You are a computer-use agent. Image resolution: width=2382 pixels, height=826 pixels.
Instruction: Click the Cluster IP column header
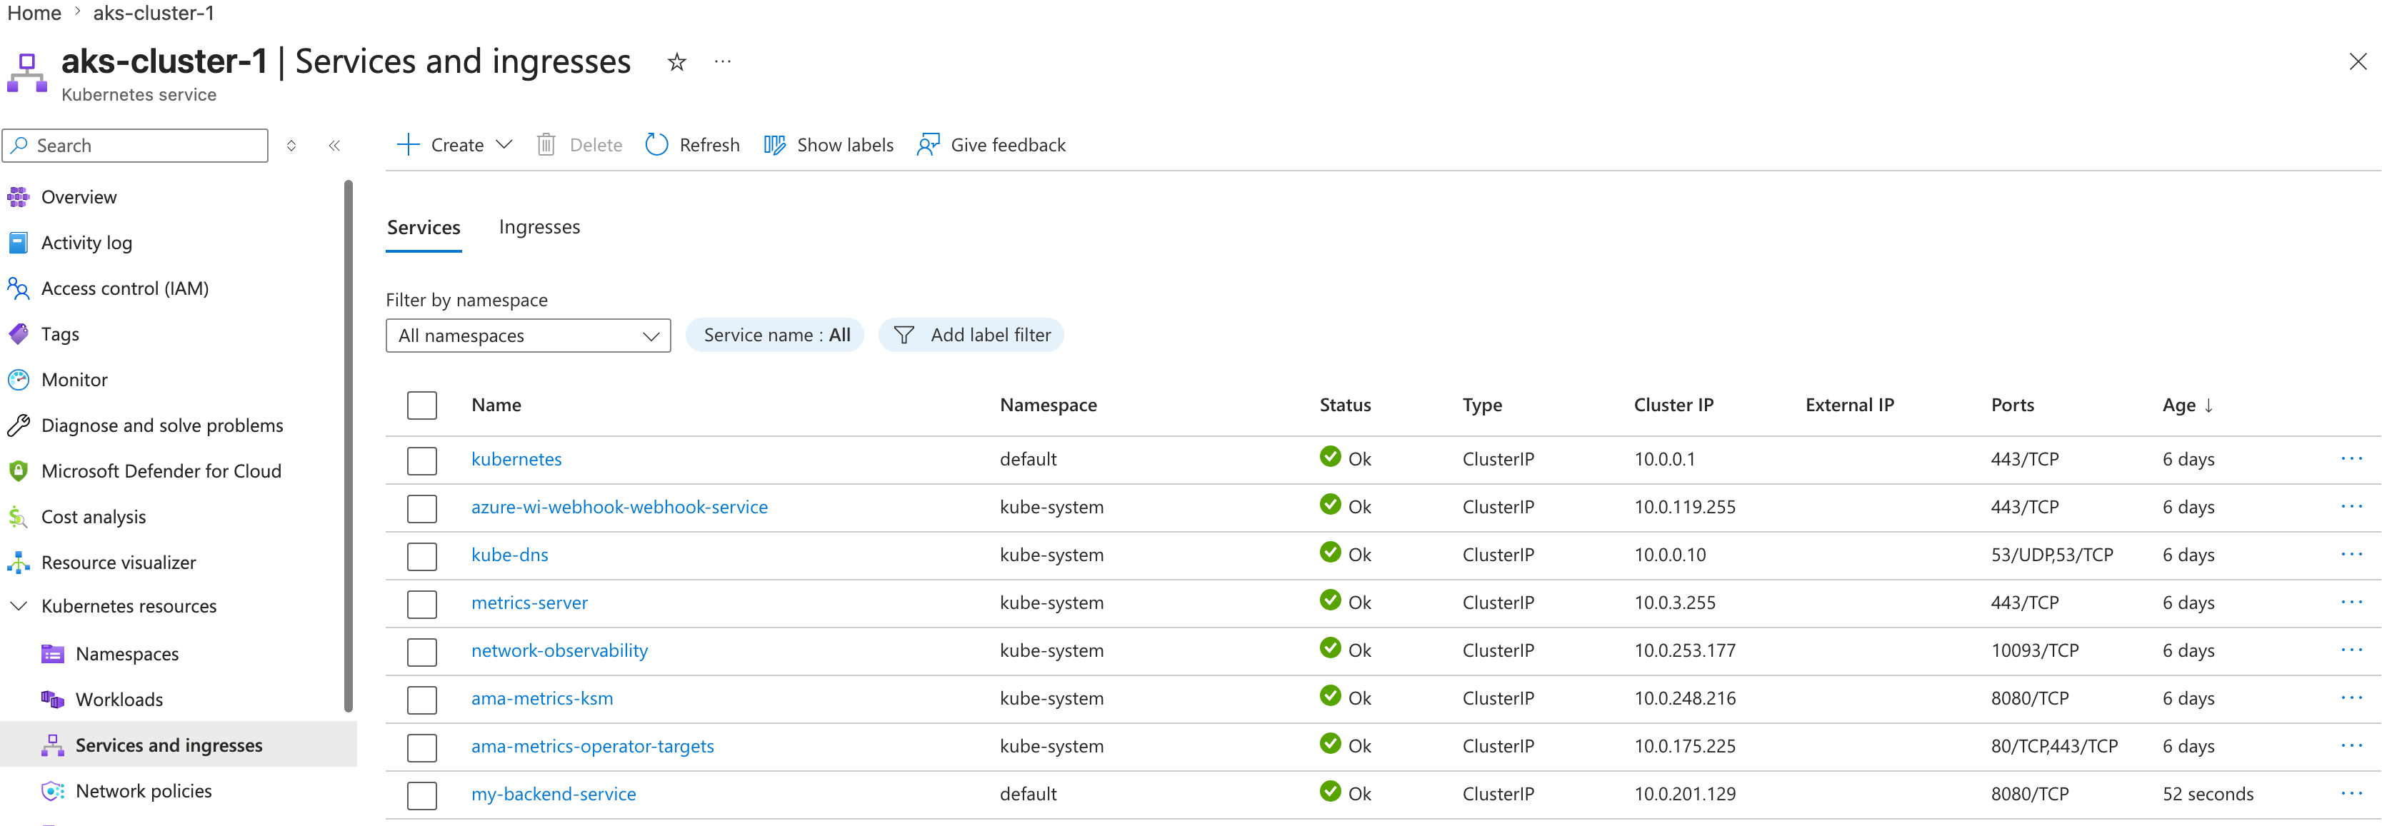click(1673, 405)
